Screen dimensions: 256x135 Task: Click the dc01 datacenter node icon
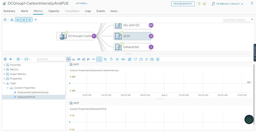tap(118, 36)
